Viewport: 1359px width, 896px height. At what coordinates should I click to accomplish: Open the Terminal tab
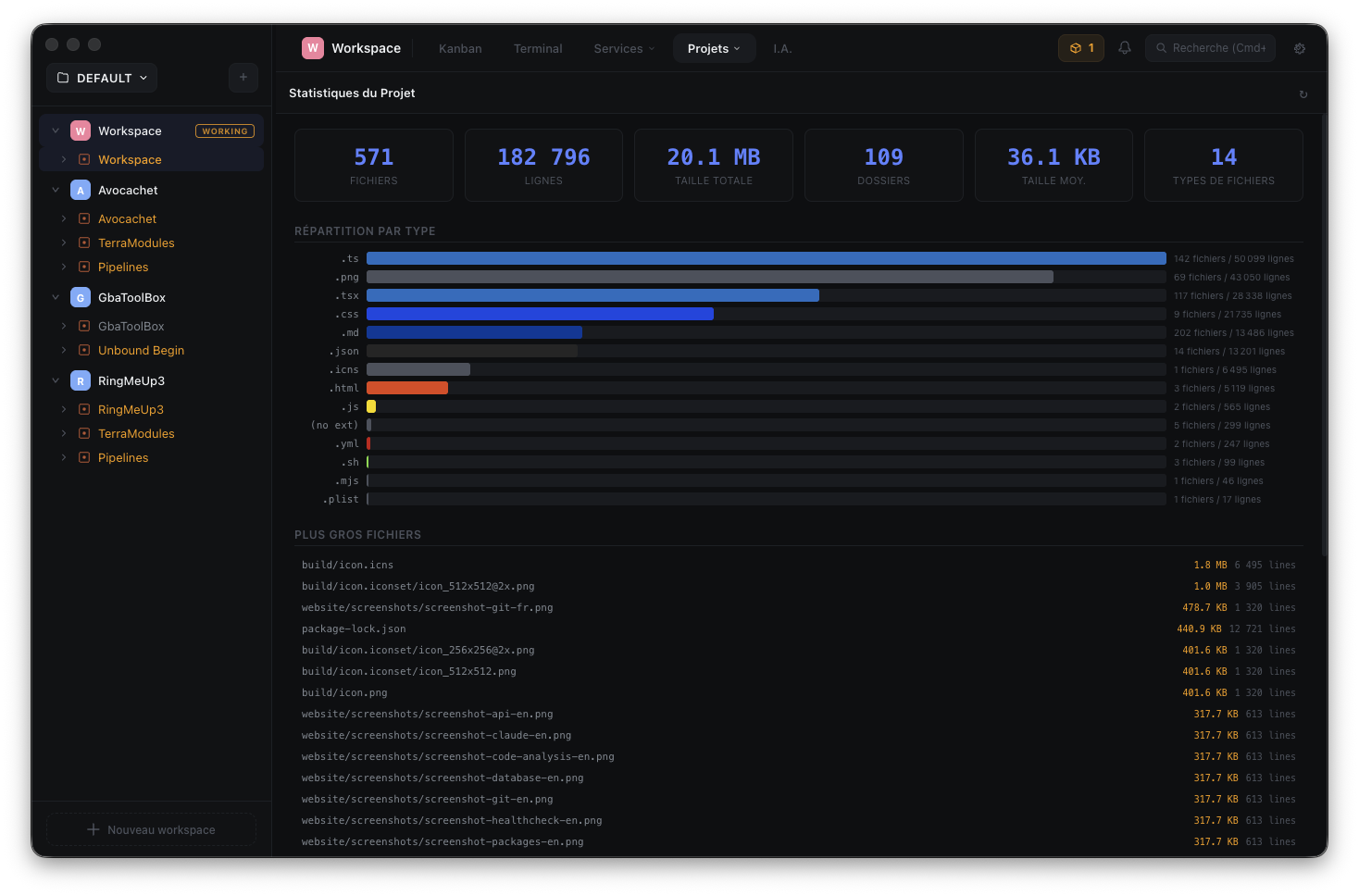[538, 48]
